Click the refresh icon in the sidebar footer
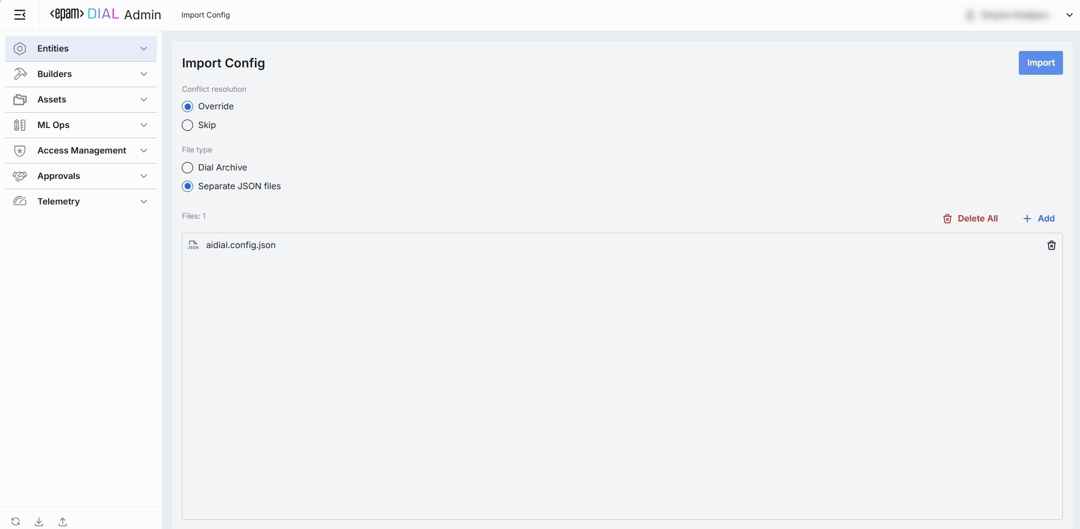 point(16,522)
